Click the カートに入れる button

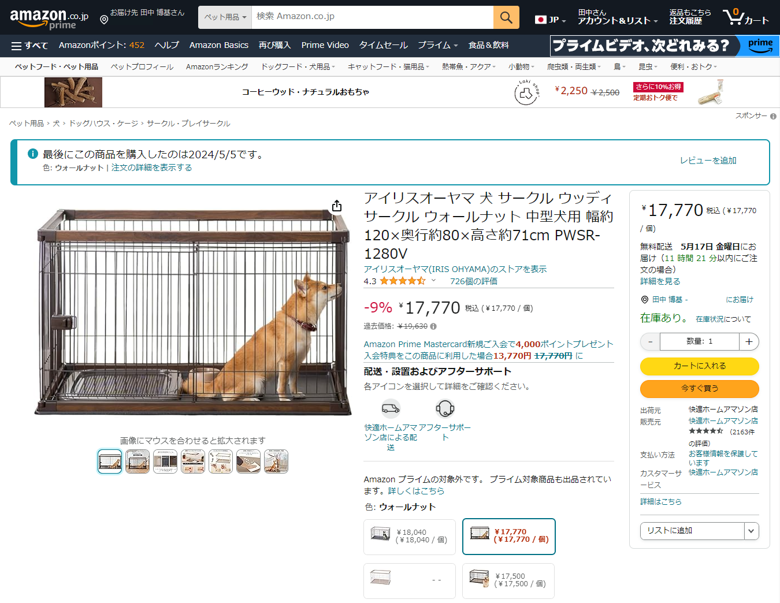[x=700, y=366]
